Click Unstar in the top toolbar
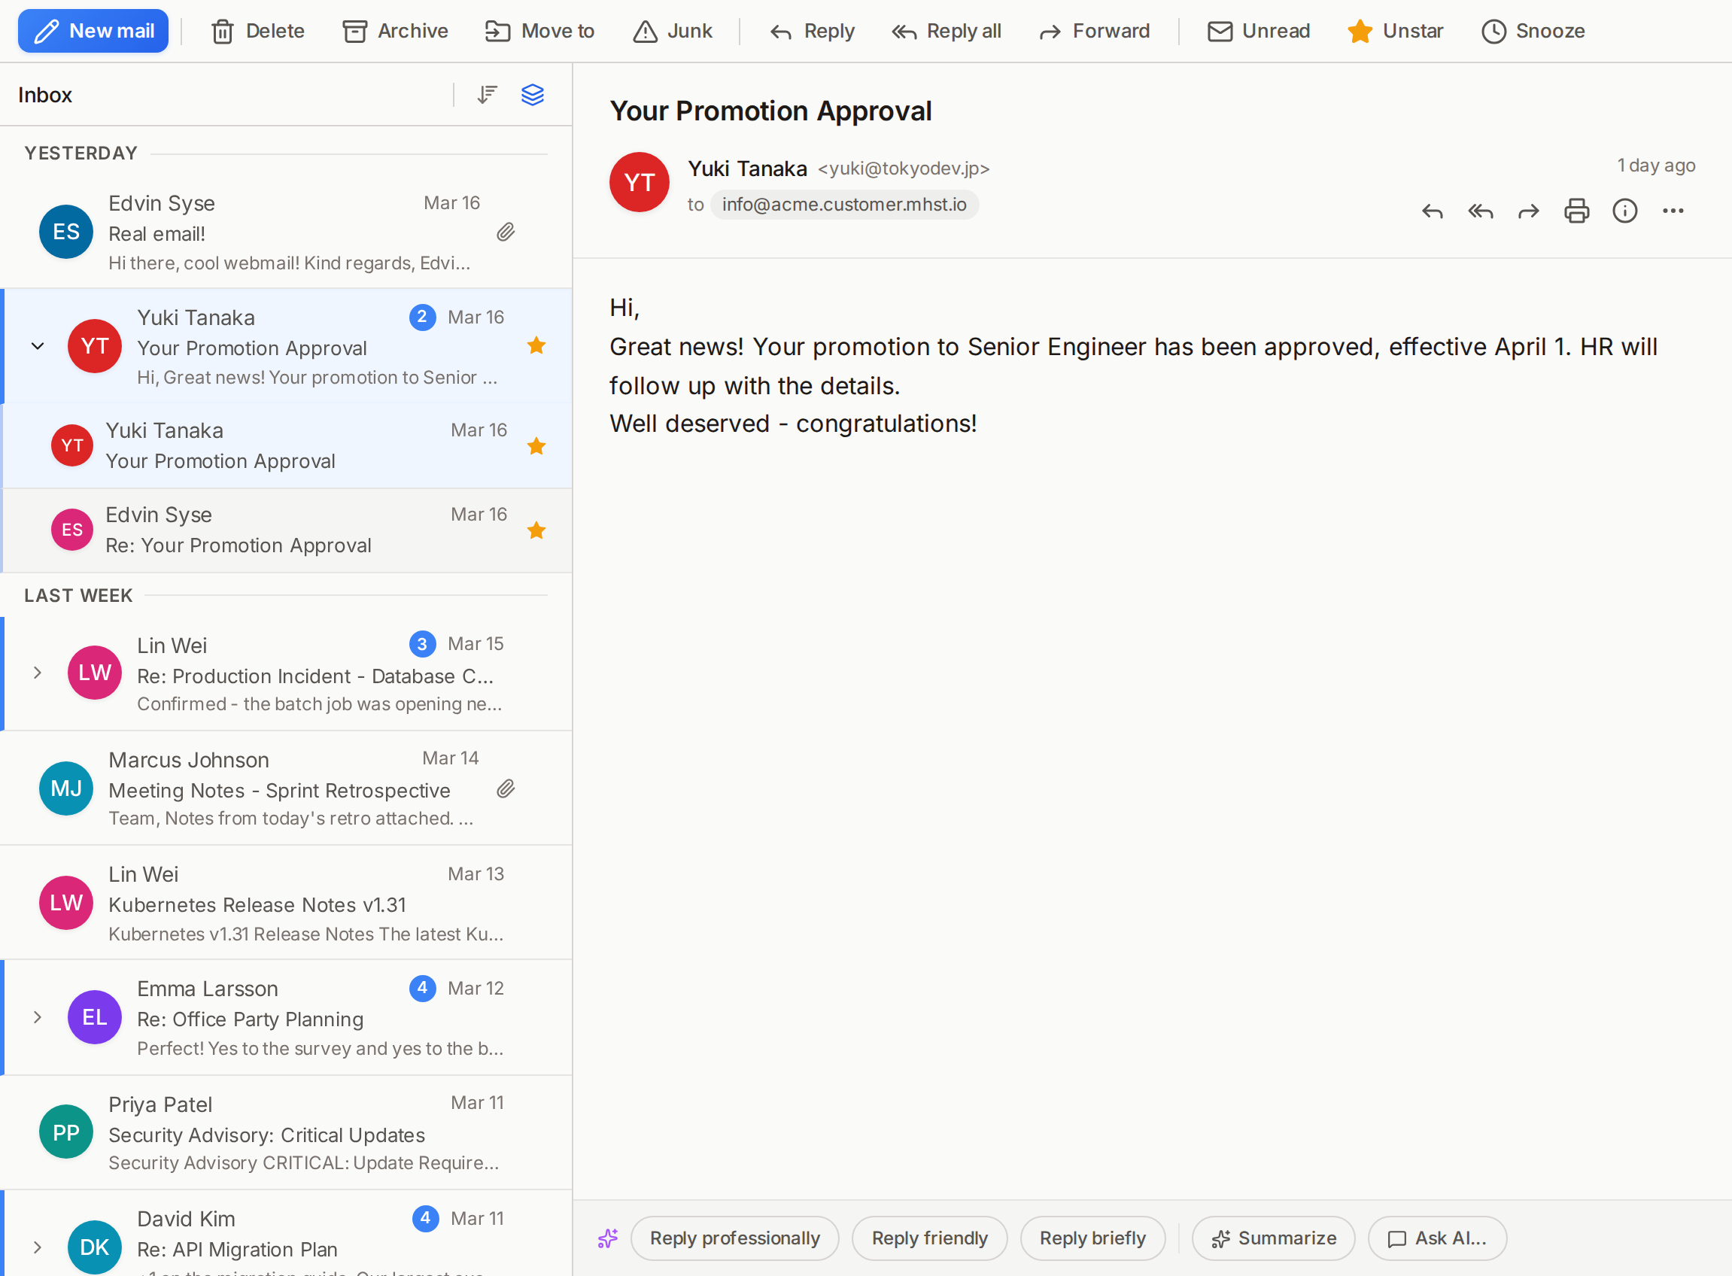1732x1276 pixels. [1395, 31]
